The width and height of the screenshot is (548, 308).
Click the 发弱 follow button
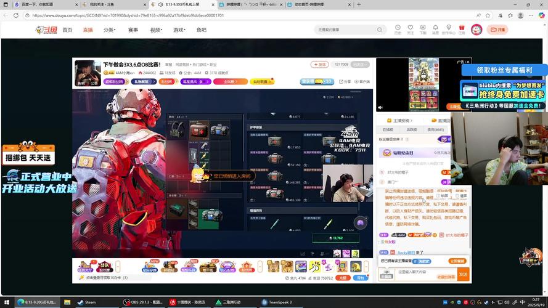coord(320,64)
